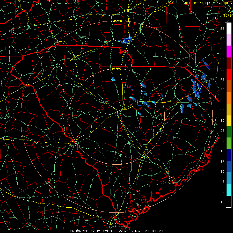Click the legend value '50'
This screenshot has width=233, height=233.
[x=222, y=69]
